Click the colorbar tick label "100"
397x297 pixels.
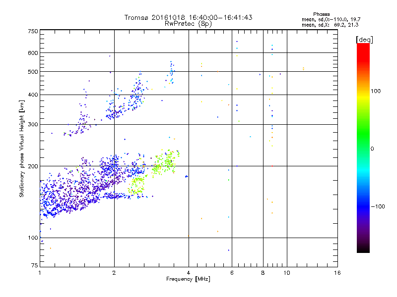click(376, 91)
